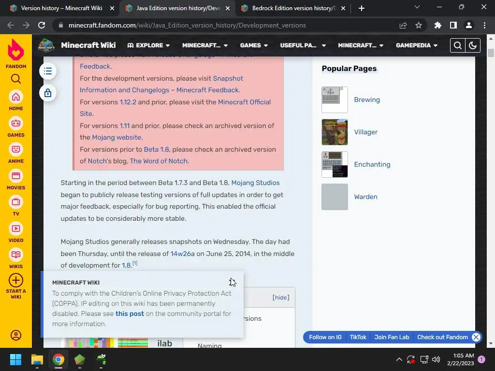Open File Explorer from taskbar
This screenshot has width=495, height=371.
(x=37, y=359)
